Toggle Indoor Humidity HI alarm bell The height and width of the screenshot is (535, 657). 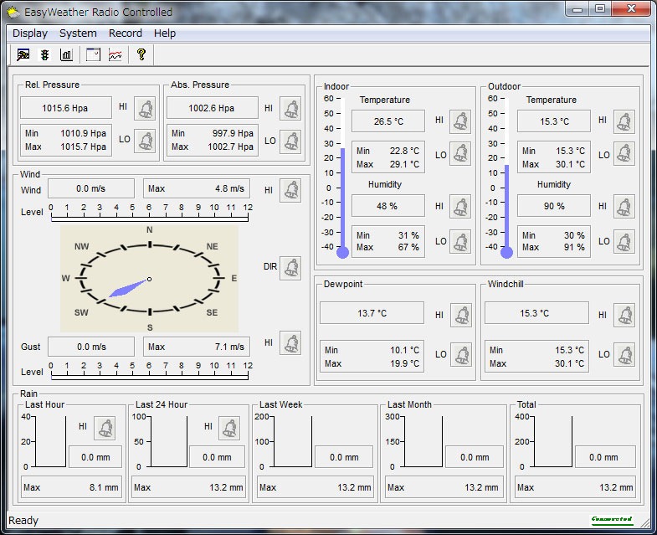(460, 207)
